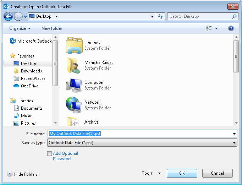The height and width of the screenshot is (185, 242).
Task: Click file list scroll up arrow
Action: [236, 37]
